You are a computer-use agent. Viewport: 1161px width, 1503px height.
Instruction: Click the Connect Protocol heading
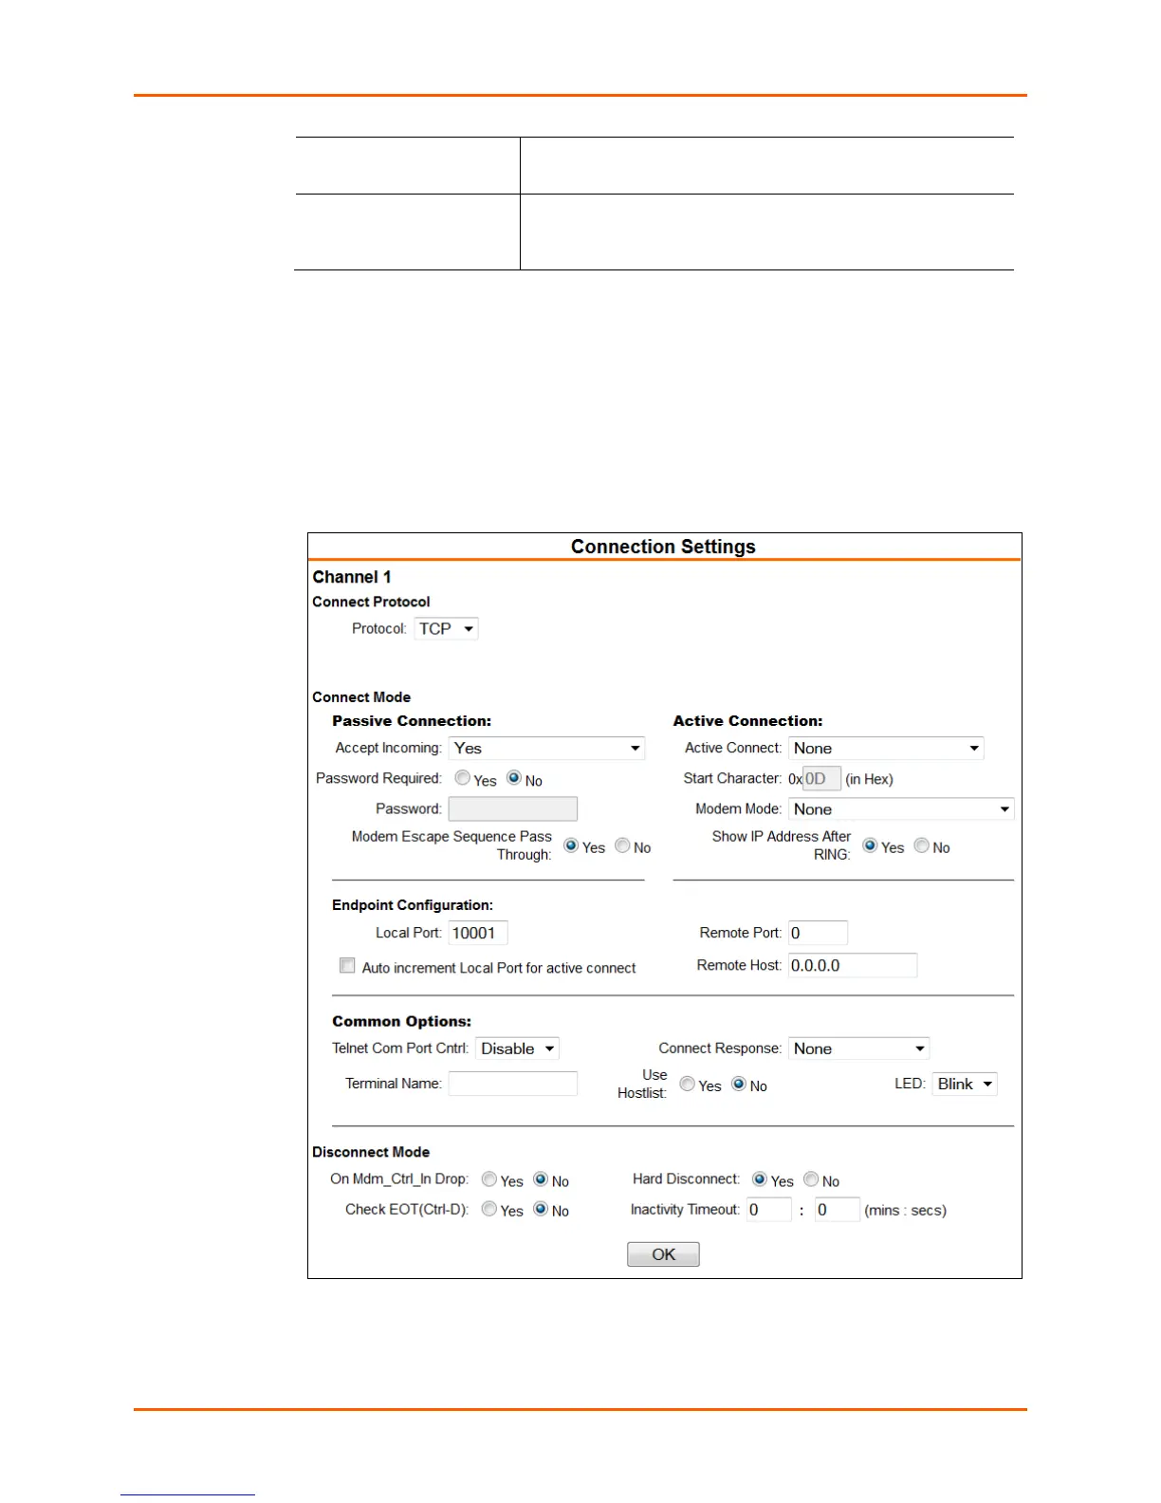(371, 602)
